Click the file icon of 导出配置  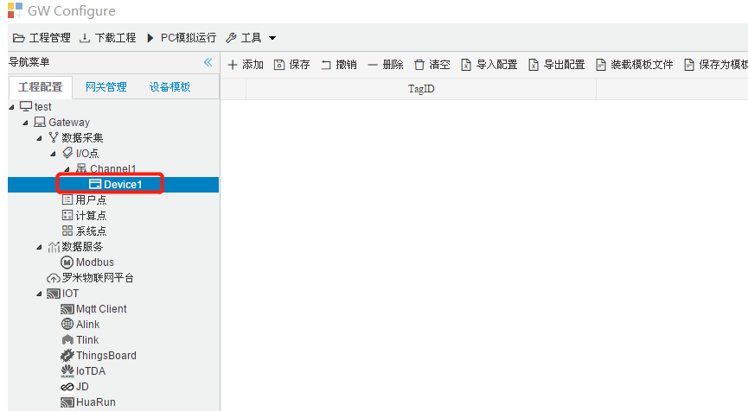tap(534, 65)
